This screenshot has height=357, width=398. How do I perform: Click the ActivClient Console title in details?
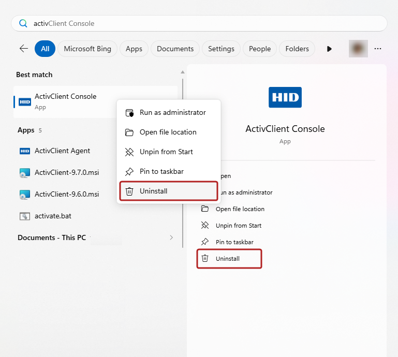[x=285, y=129]
